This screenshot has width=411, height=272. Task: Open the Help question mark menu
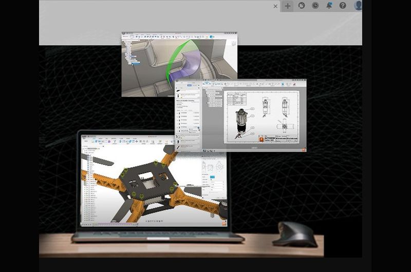(x=343, y=6)
